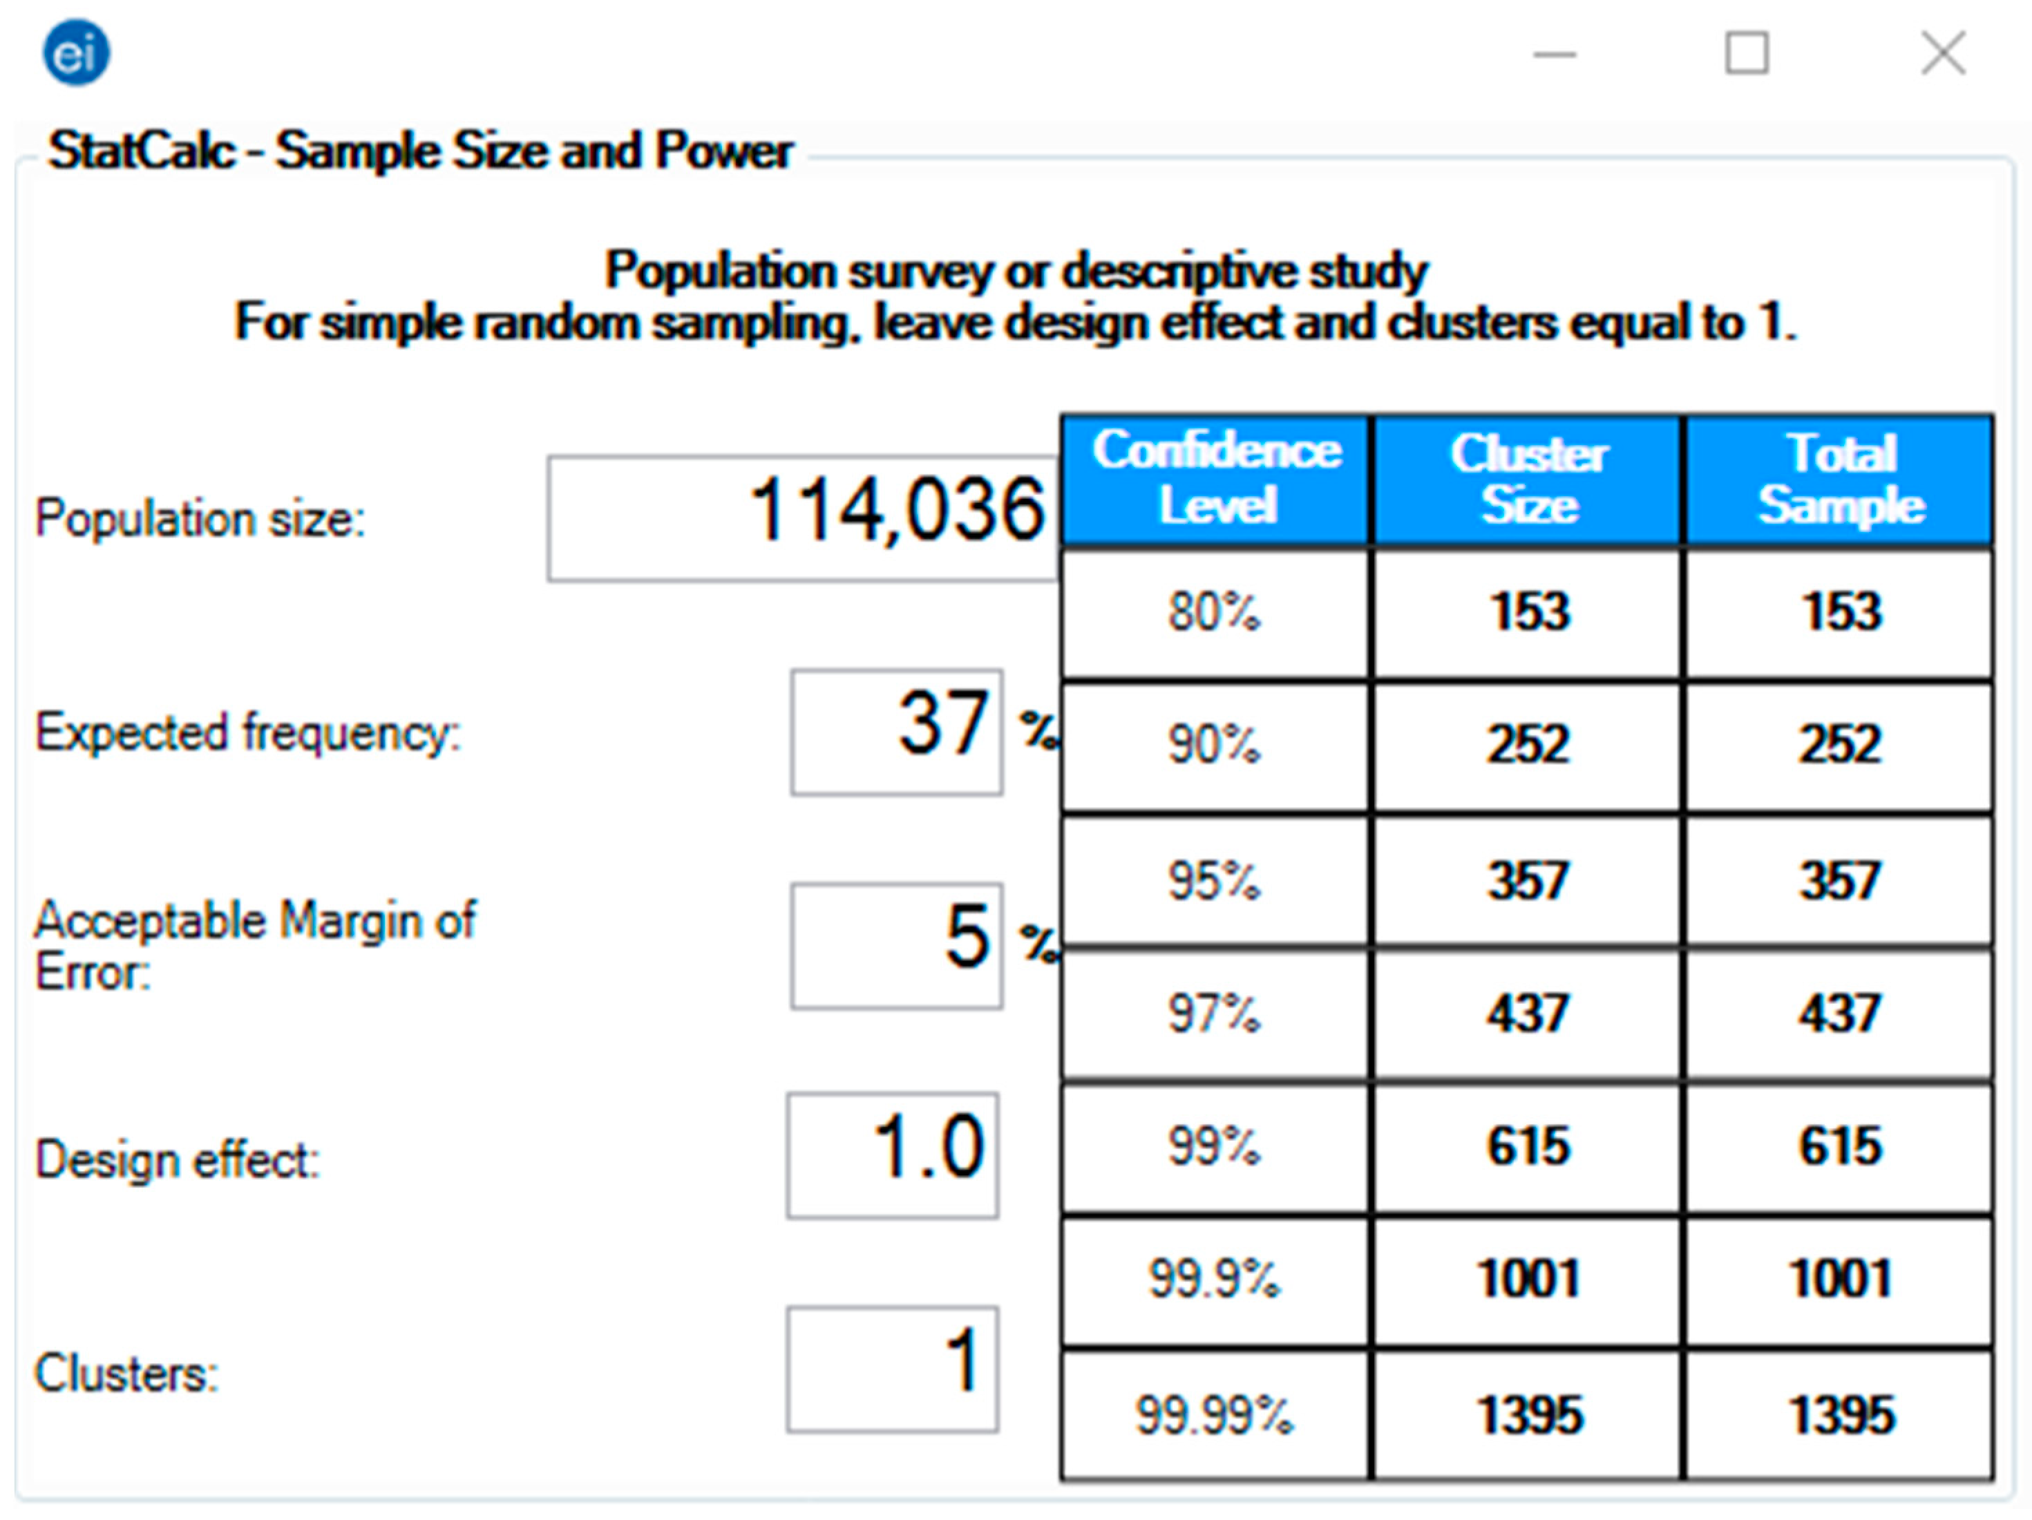Screen dimensions: 2032x1520
Task: Click cluster size value 252
Action: coord(1528,745)
